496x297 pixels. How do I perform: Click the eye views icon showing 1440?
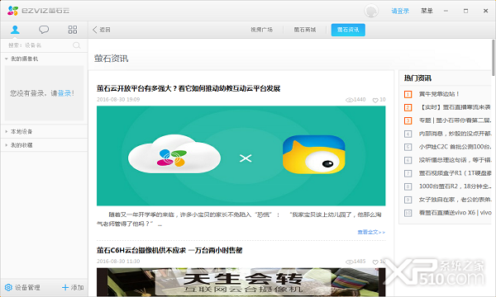click(349, 100)
